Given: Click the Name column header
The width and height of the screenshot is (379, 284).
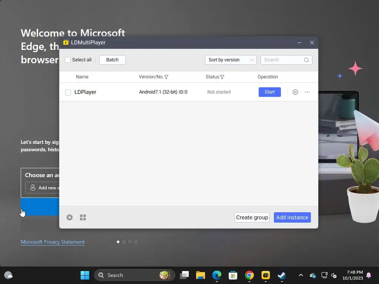Looking at the screenshot, I should [82, 77].
